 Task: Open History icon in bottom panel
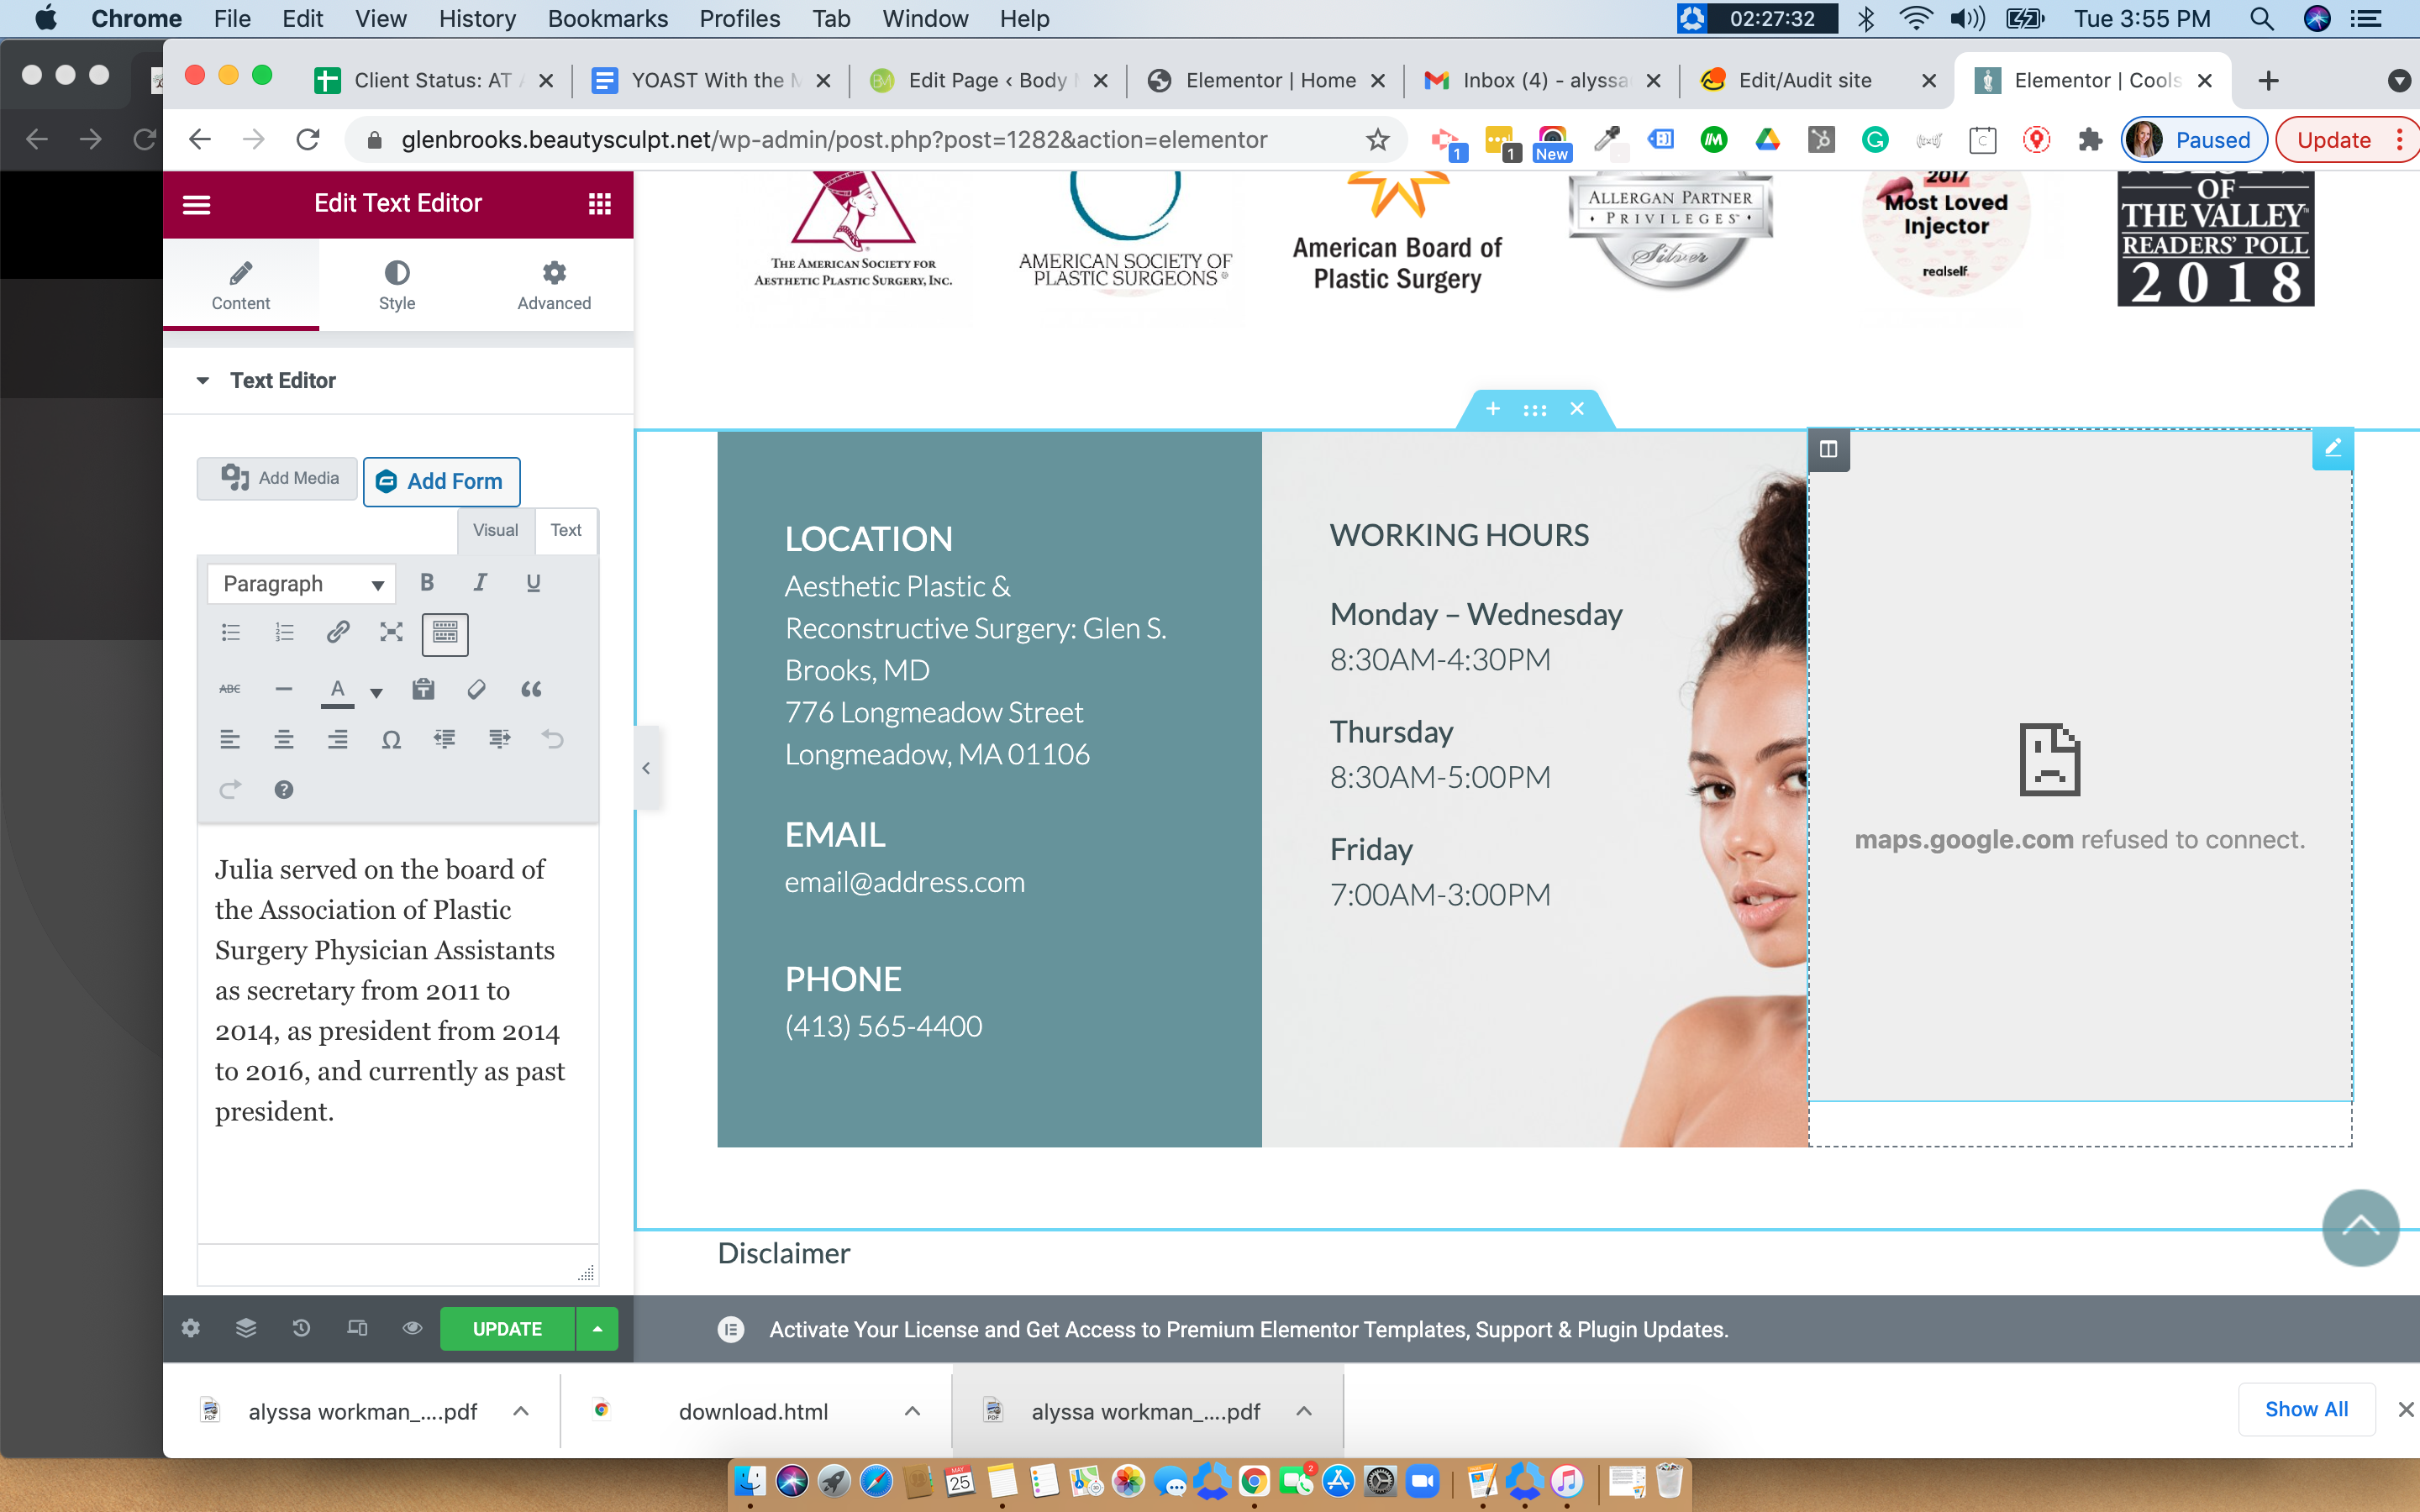pos(301,1328)
